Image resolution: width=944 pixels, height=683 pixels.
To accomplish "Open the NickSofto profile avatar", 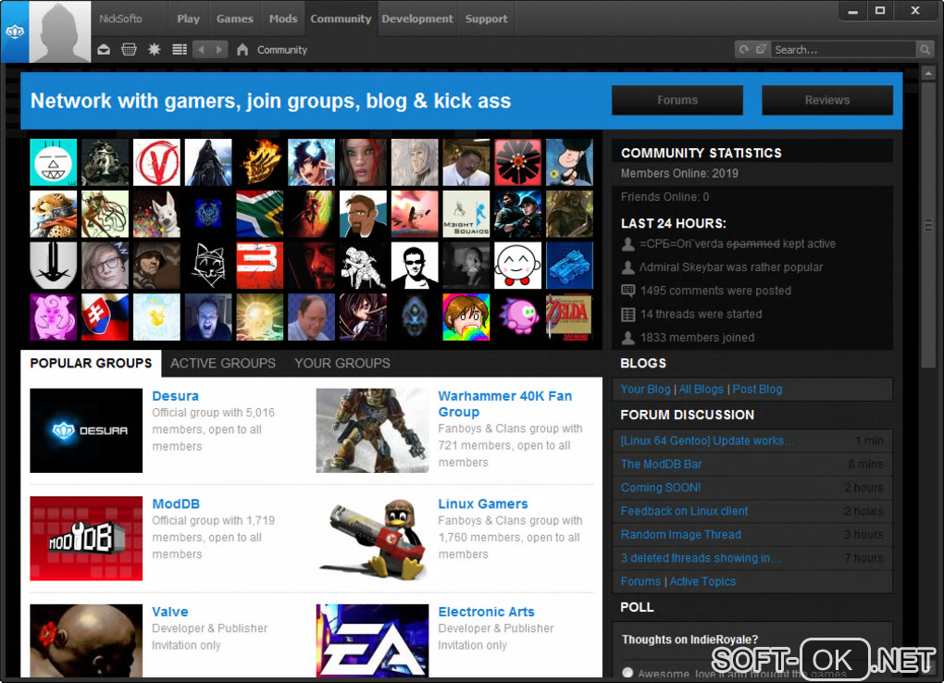I will (60, 31).
